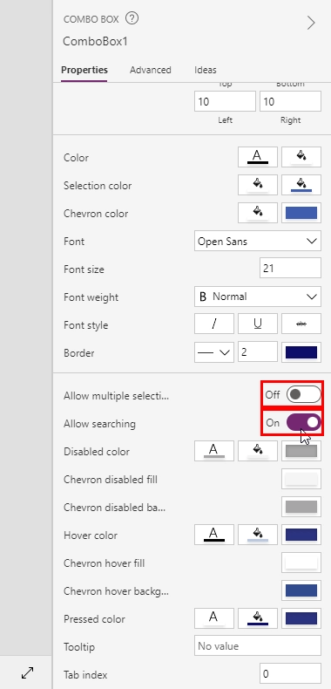Click the italic font style icon

[214, 324]
